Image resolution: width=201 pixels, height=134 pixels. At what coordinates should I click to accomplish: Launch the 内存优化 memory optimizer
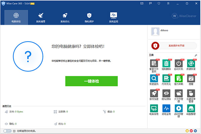(x=166, y=78)
